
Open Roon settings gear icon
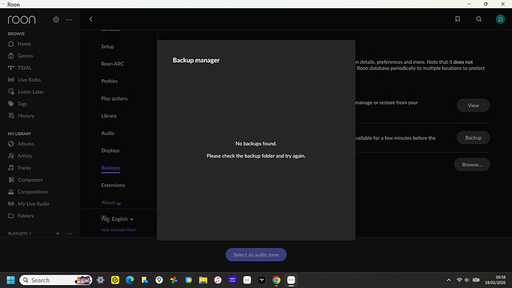point(56,19)
